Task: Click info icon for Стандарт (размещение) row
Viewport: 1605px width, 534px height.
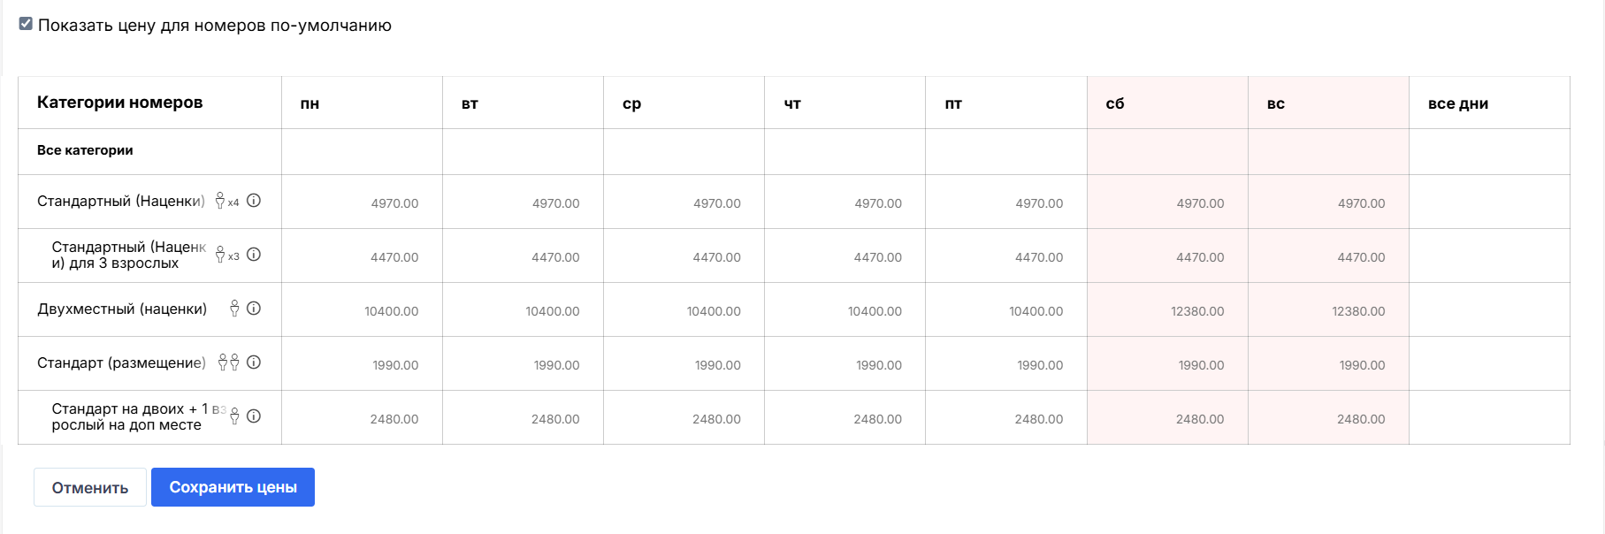Action: pos(254,362)
